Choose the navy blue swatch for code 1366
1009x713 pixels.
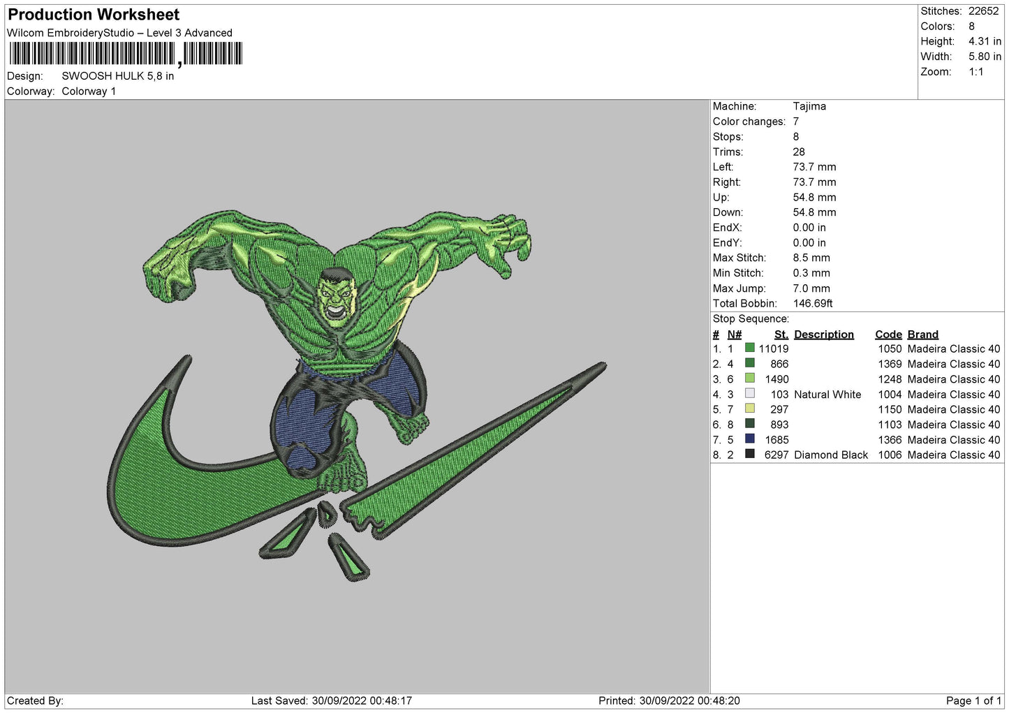(x=749, y=439)
